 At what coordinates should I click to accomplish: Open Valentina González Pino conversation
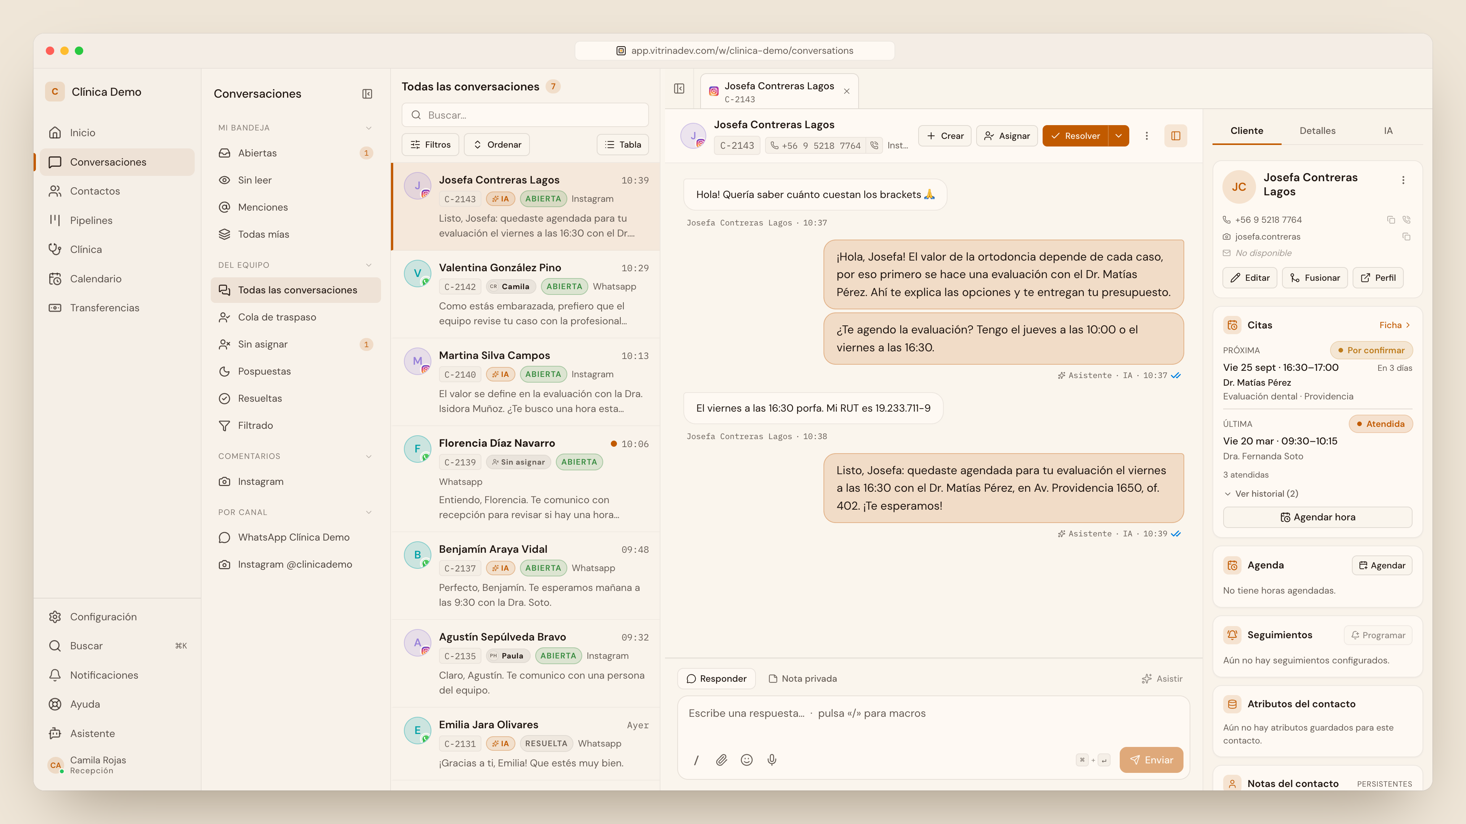(525, 294)
